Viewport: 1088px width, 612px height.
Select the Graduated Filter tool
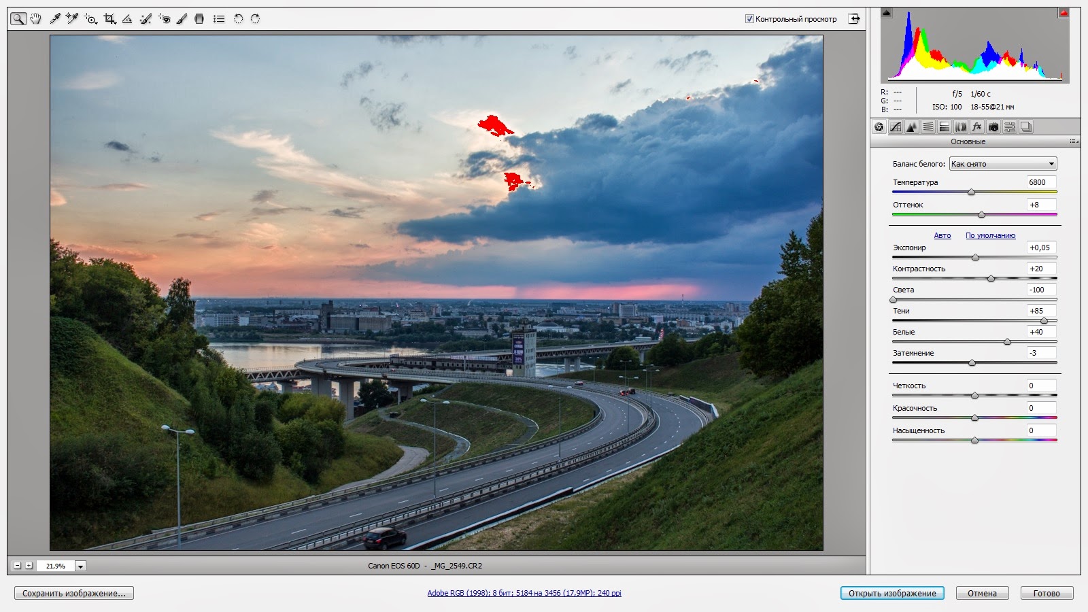199,19
